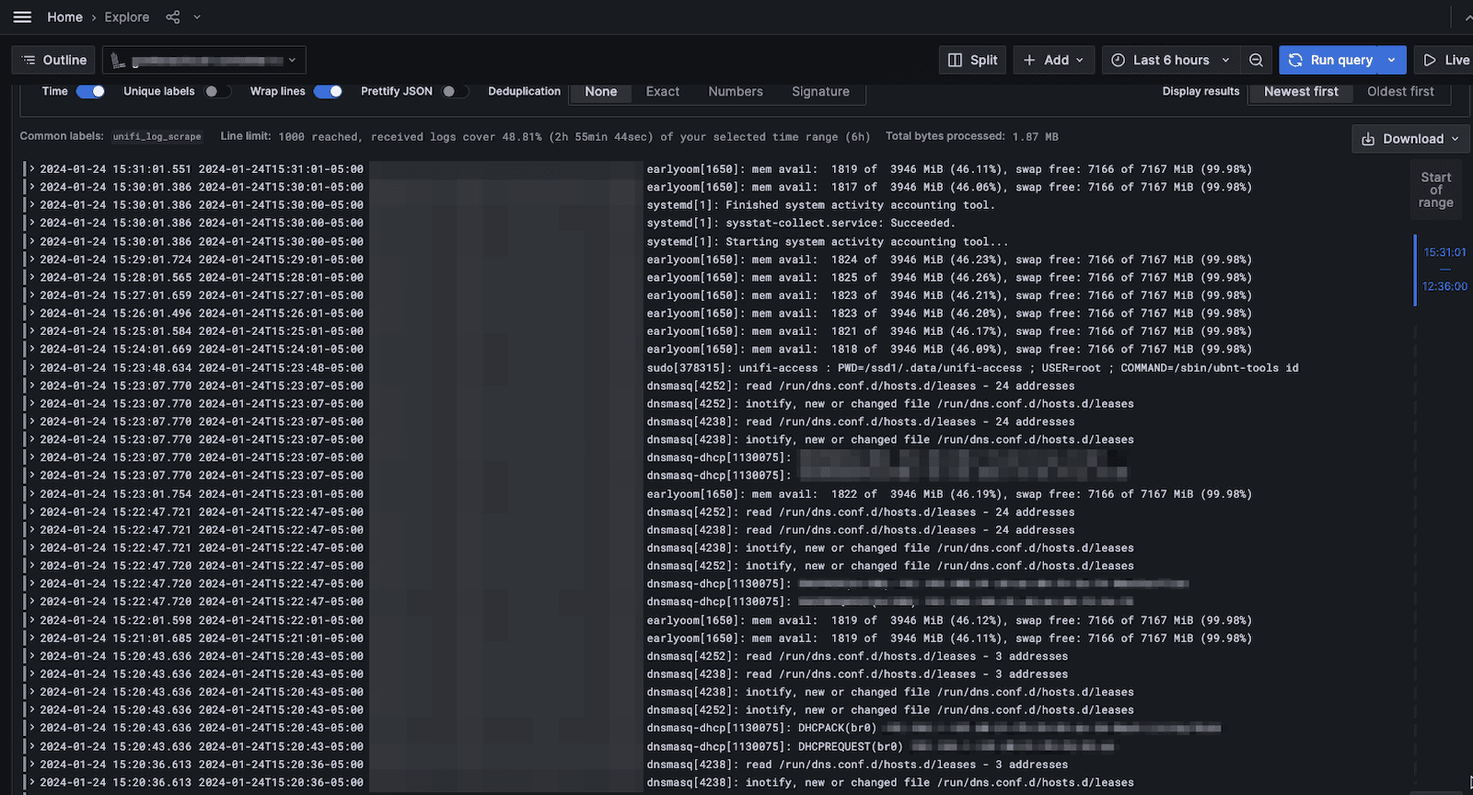Click the zoom out time range icon

click(x=1256, y=60)
